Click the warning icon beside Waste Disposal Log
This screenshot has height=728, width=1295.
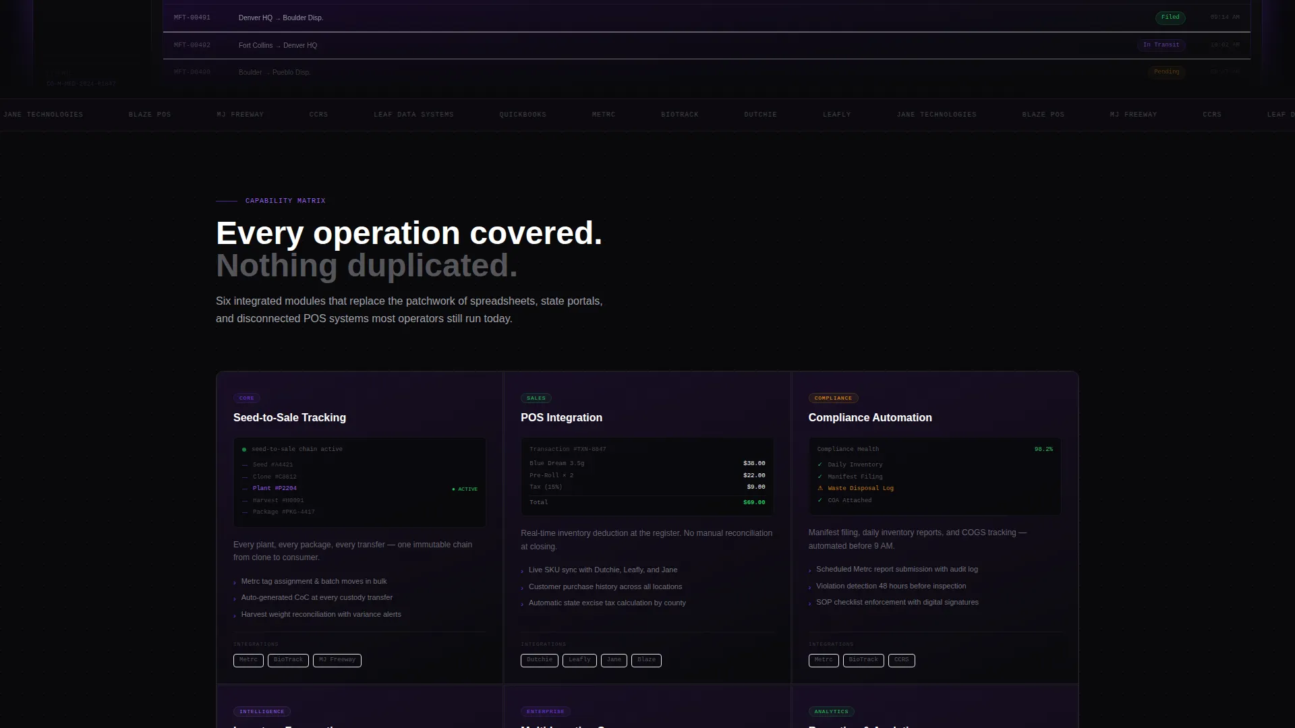coord(820,489)
